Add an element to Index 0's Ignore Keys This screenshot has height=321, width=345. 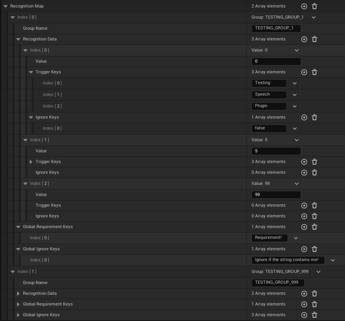point(304,117)
